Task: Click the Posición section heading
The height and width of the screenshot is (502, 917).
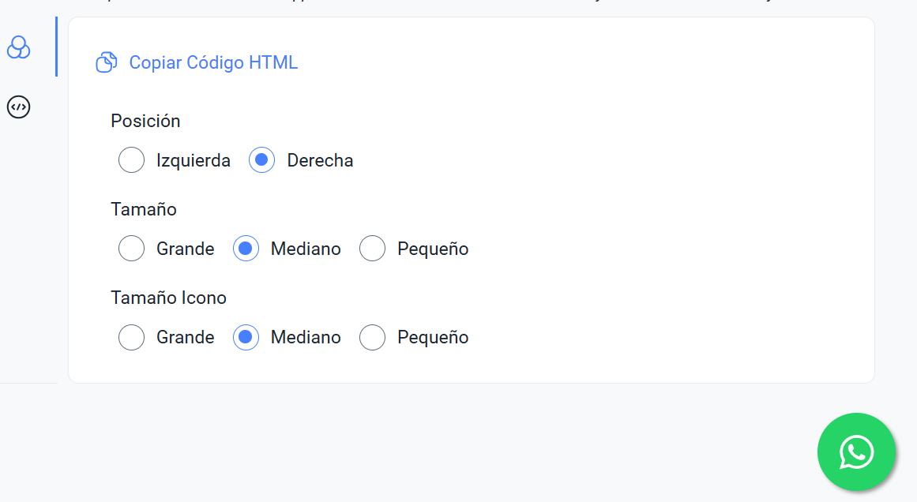Action: coord(145,121)
